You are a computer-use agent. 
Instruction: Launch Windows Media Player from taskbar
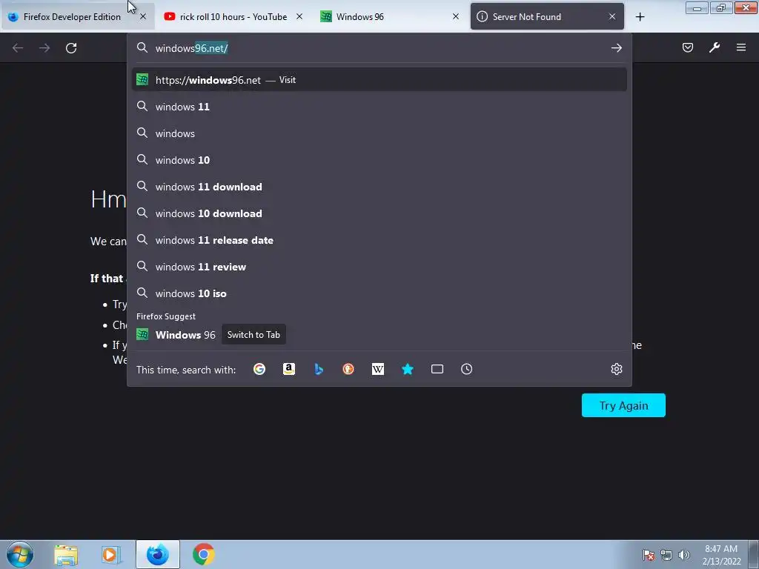tap(111, 554)
